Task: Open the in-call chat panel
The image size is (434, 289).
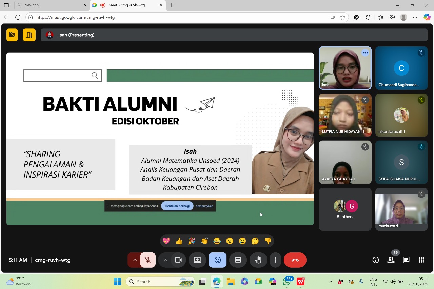Action: coord(406,260)
